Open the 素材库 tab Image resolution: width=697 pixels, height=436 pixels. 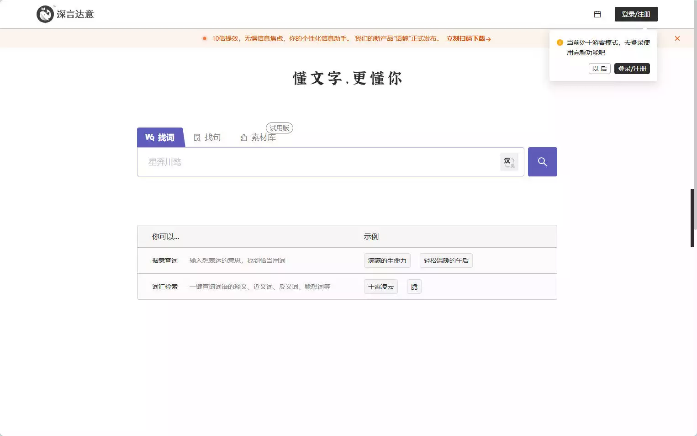263,138
